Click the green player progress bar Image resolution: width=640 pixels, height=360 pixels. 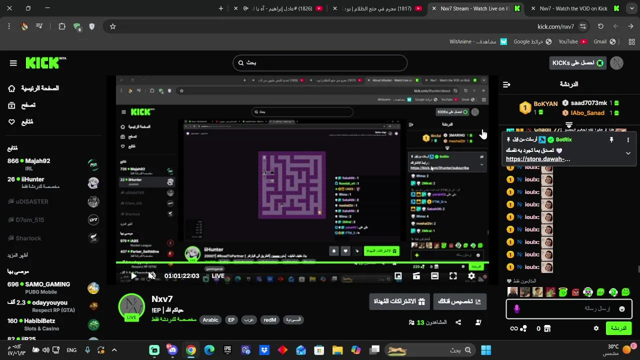click(302, 262)
